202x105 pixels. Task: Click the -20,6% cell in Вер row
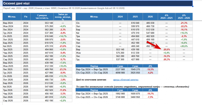click(x=166, y=49)
